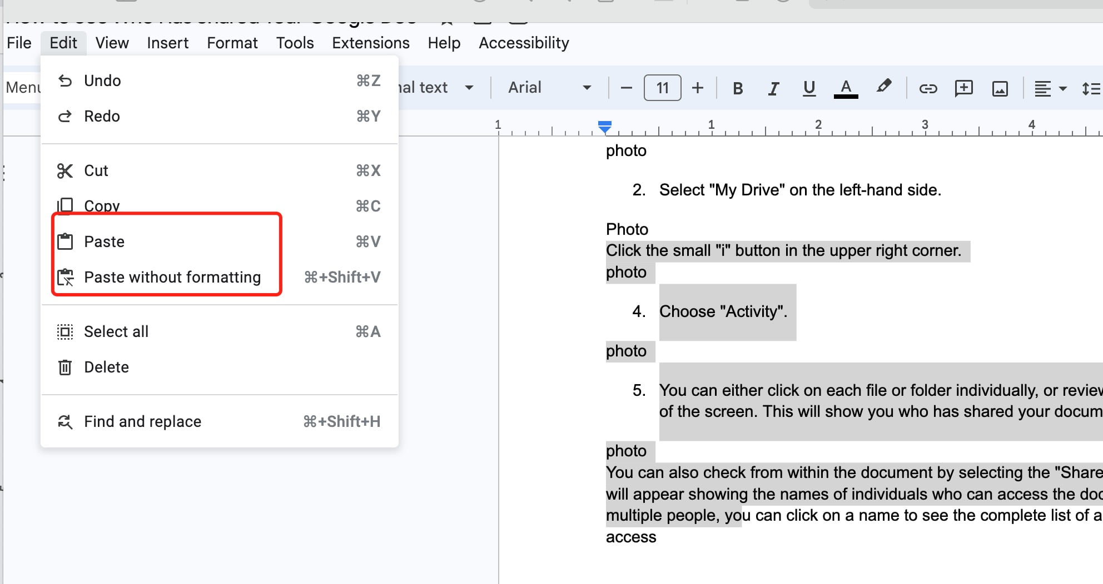
Task: Increase font size with plus button
Action: coord(698,88)
